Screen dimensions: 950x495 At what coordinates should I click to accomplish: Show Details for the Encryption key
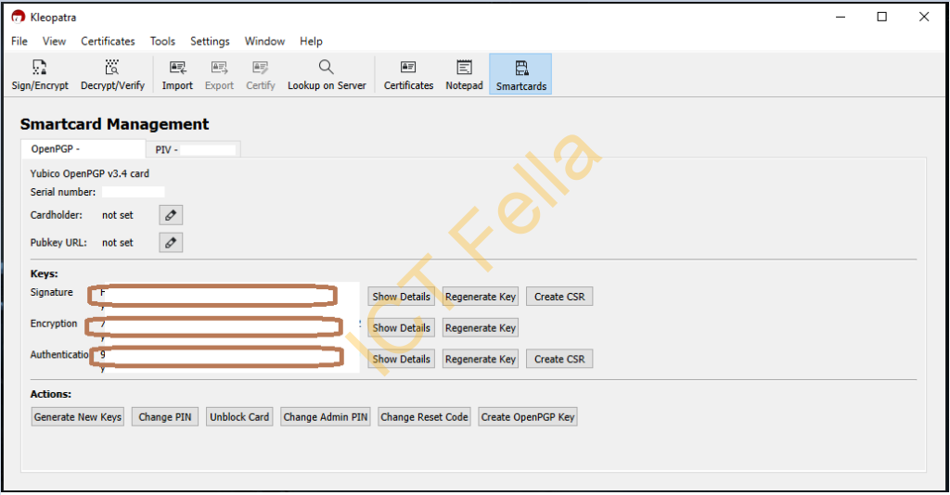click(x=401, y=328)
